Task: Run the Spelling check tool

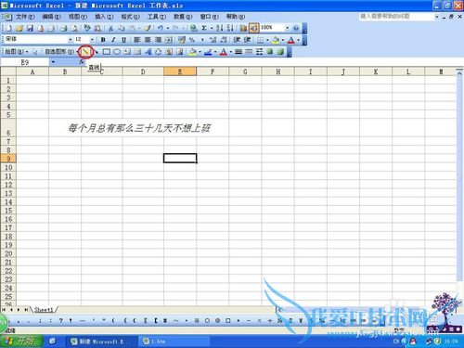Action: (x=87, y=28)
